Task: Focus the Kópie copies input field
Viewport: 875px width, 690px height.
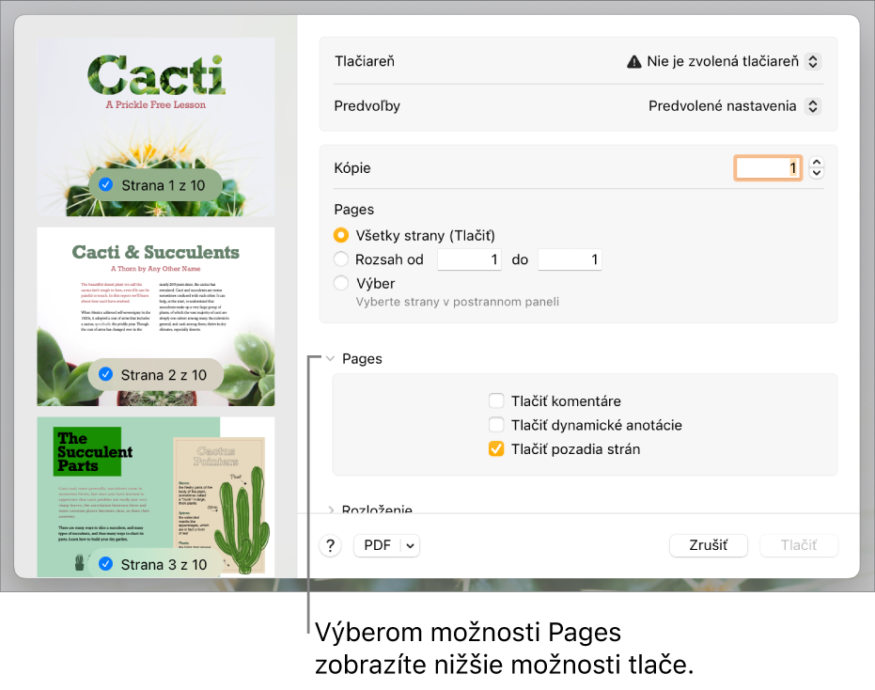Action: tap(768, 168)
